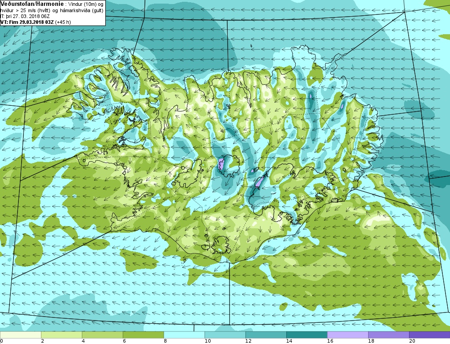Click the 'hviður > 25 m/s (hvítt)' description line
The height and width of the screenshot is (344, 450).
(26, 11)
